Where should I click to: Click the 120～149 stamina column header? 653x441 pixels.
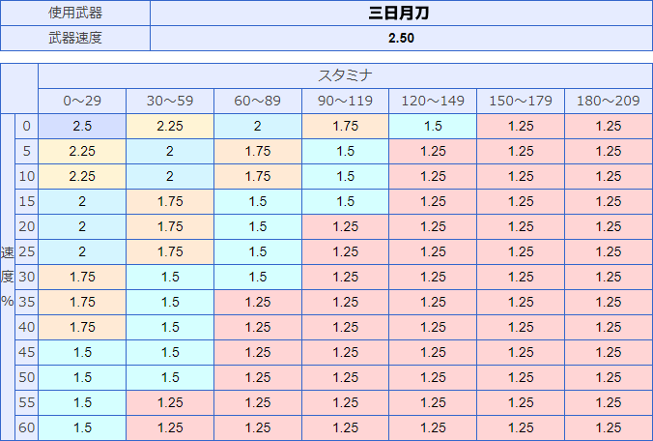click(x=433, y=101)
